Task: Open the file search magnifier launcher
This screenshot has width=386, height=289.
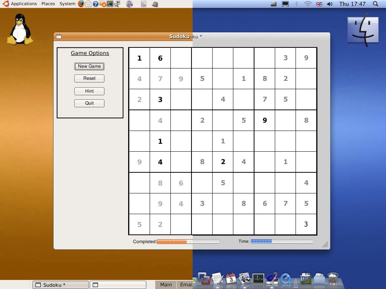Action: pyautogui.click(x=117, y=4)
